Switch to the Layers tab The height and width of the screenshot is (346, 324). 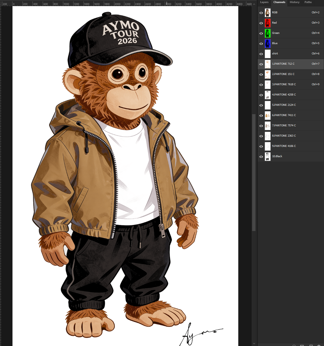pyautogui.click(x=264, y=2)
